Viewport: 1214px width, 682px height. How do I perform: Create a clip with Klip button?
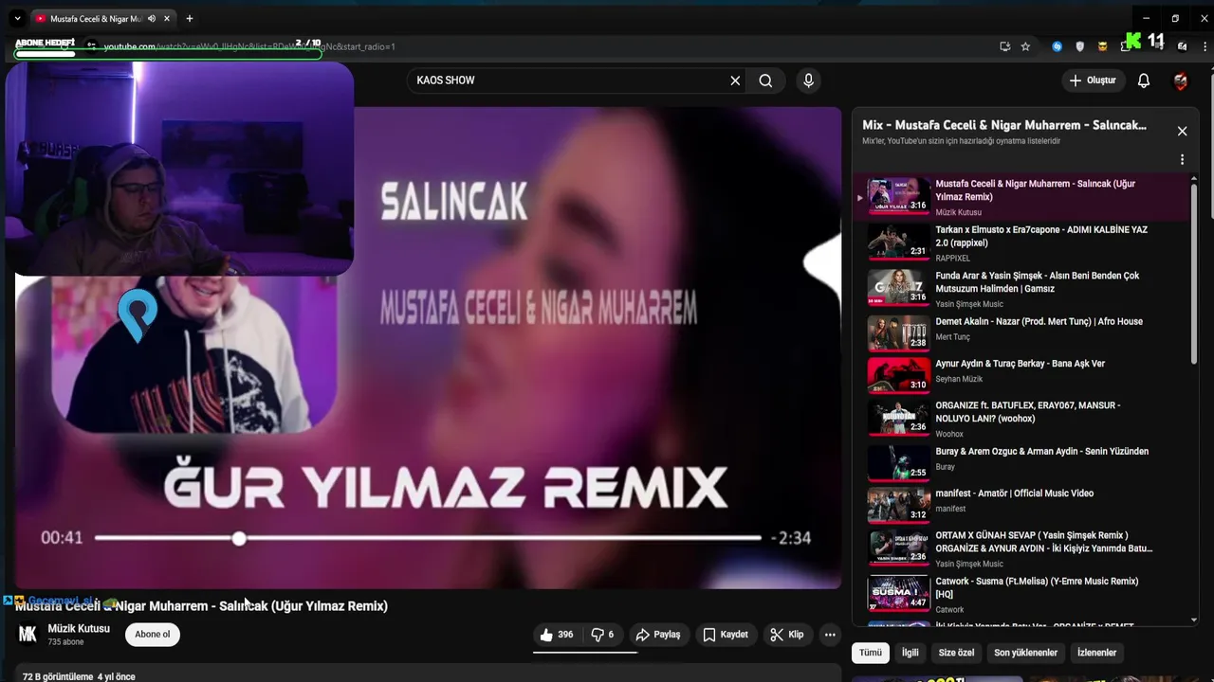click(787, 635)
